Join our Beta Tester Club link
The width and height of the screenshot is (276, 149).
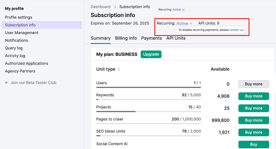click(34, 83)
